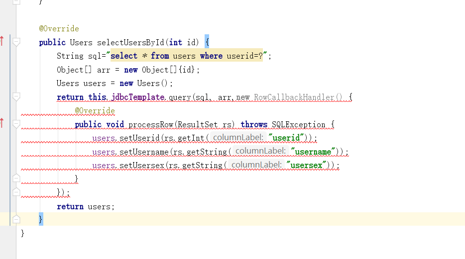Click the setUsername method call
Screen dimensions: 465x259
144,152
